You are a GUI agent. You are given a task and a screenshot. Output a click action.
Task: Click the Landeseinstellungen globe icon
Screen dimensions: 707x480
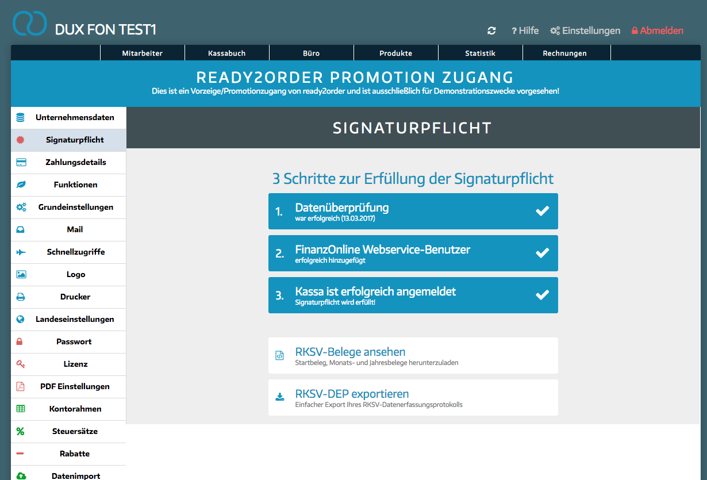point(21,319)
